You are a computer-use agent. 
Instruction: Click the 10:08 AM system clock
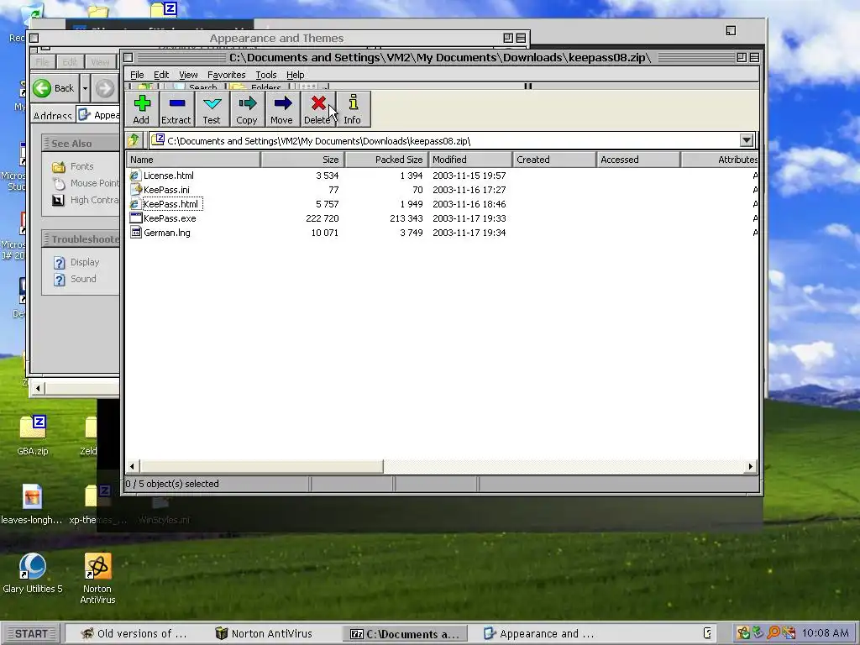[x=825, y=633]
